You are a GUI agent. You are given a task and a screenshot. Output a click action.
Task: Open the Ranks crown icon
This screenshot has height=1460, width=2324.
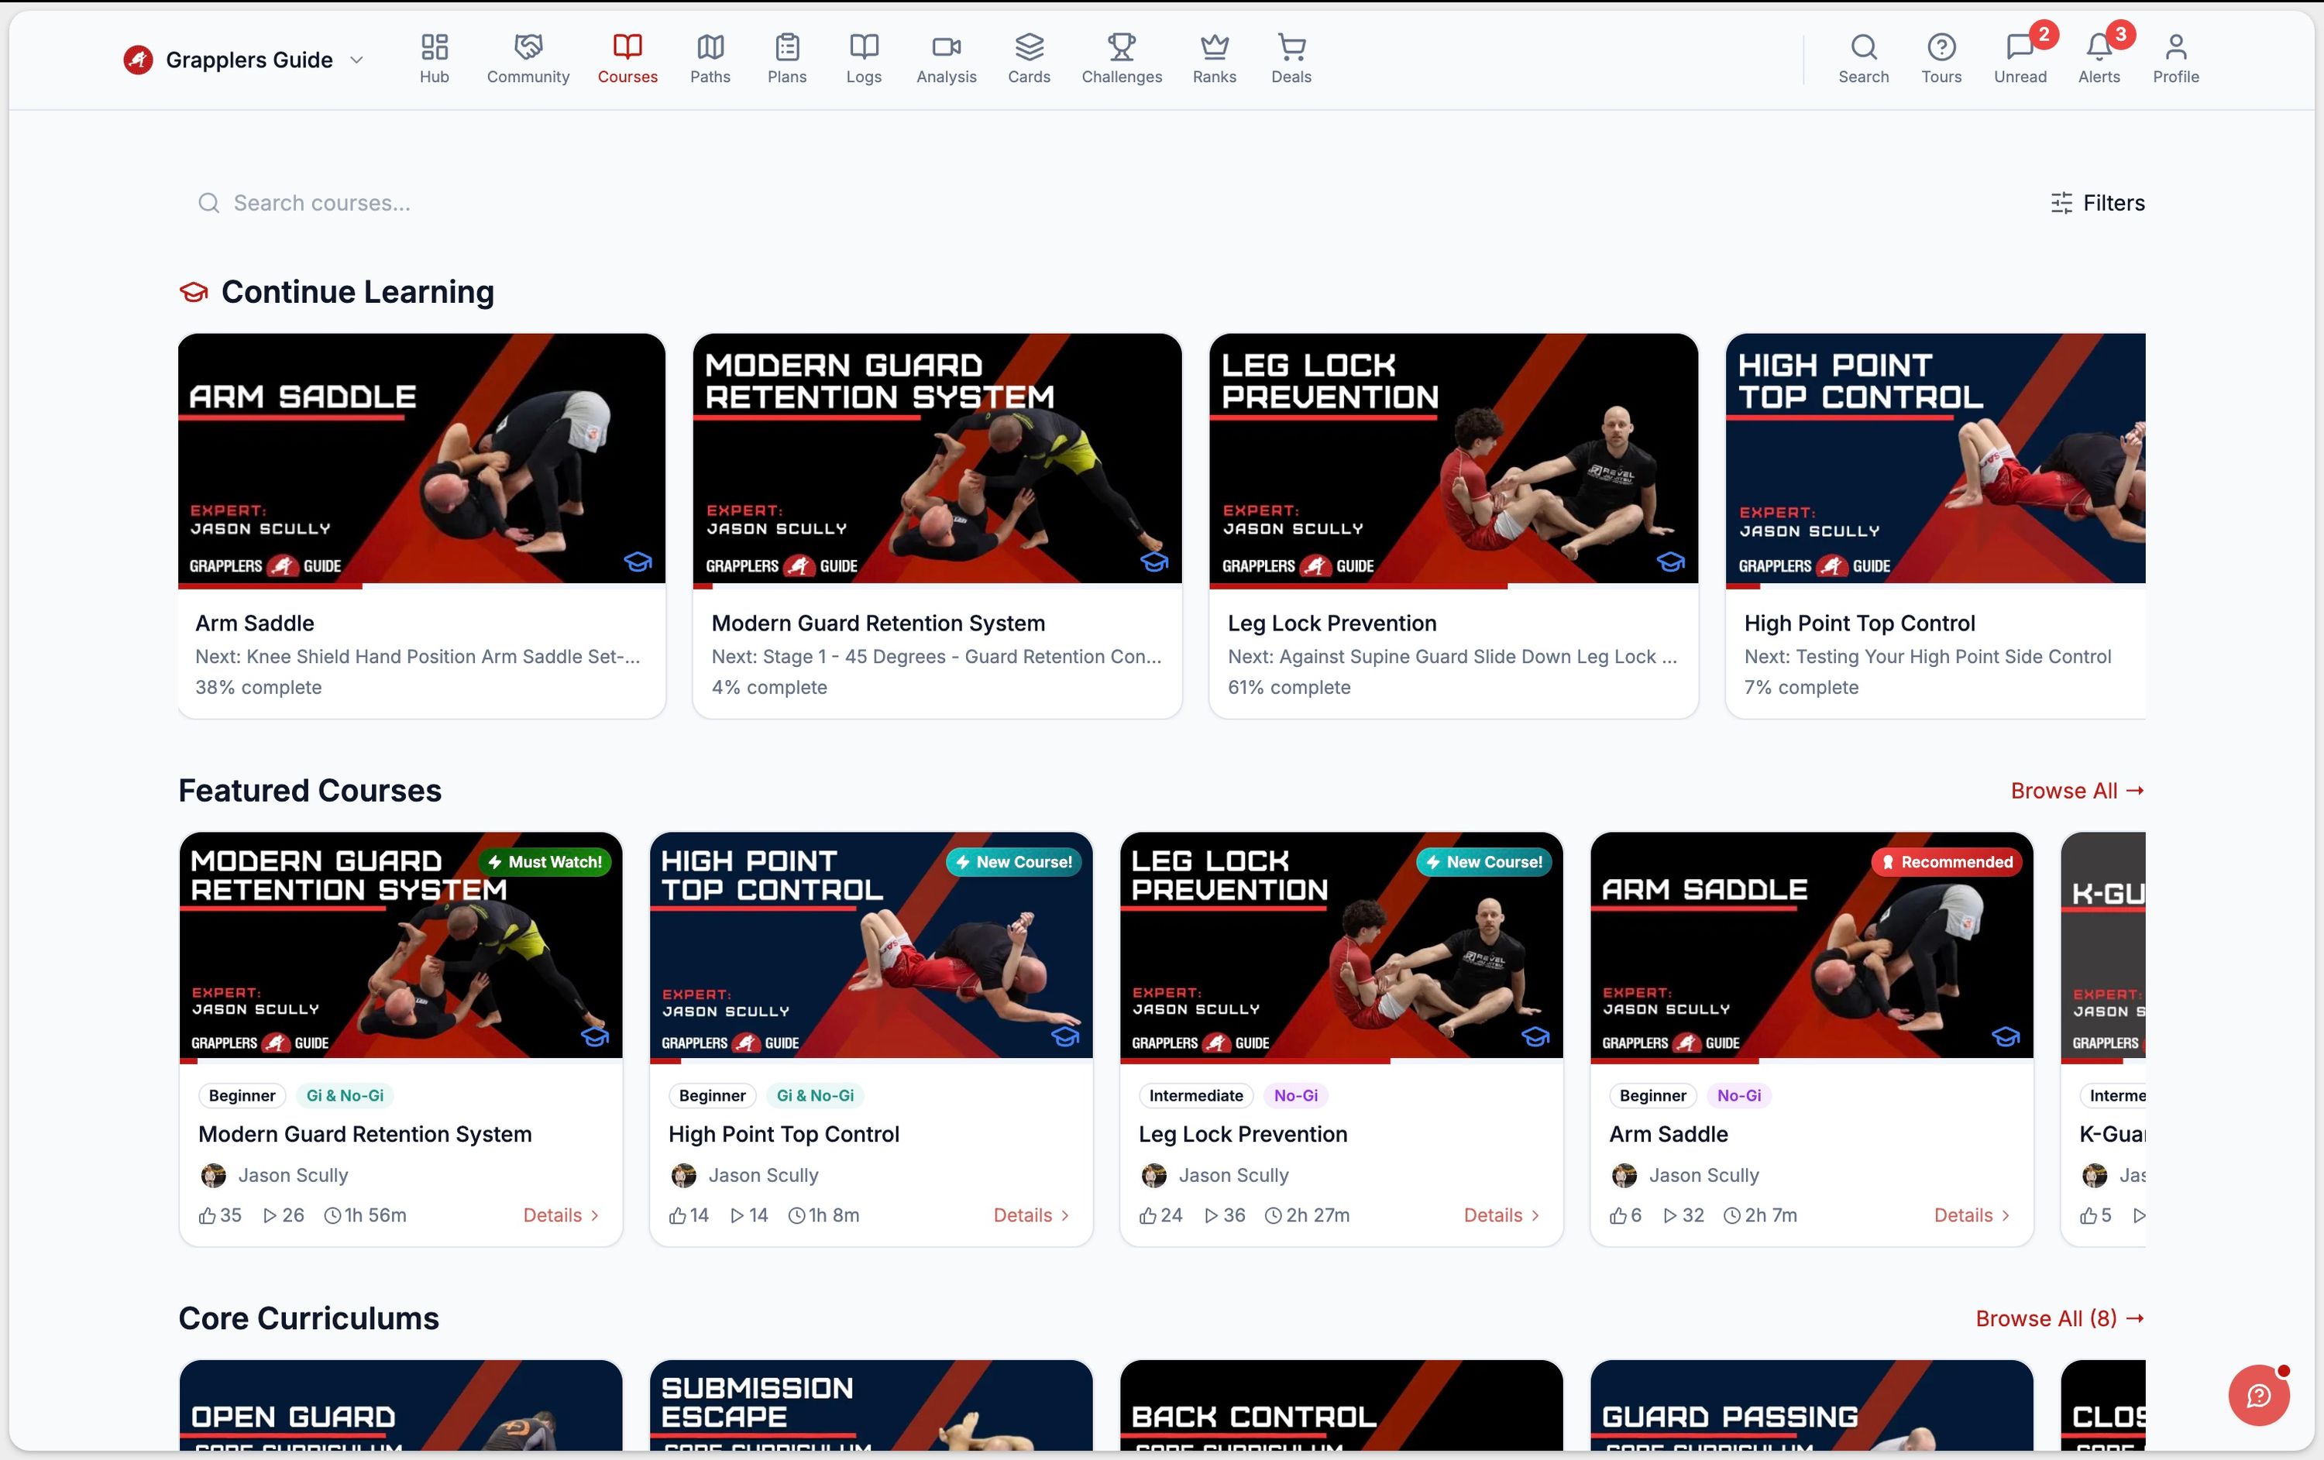(1214, 46)
